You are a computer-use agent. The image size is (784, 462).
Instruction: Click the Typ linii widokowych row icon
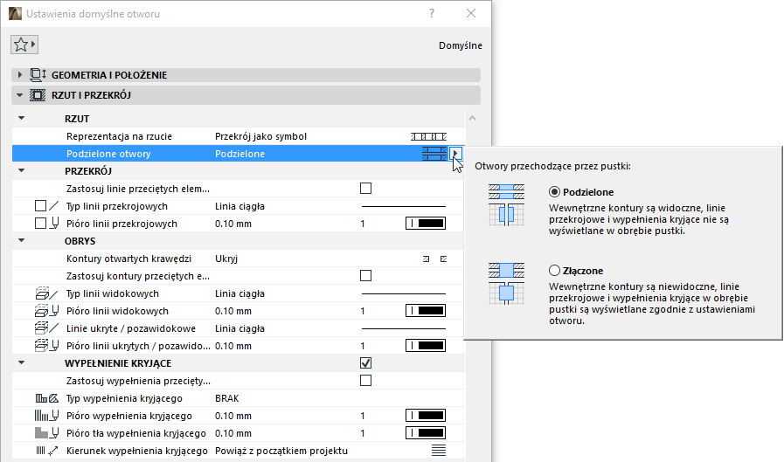tap(46, 293)
